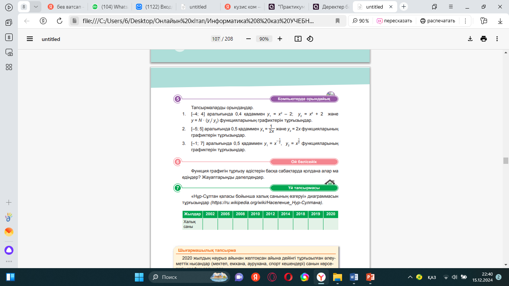509x286 pixels.
Task: Switch the ҚАЗ keyboard language indicator
Action: tap(432, 277)
